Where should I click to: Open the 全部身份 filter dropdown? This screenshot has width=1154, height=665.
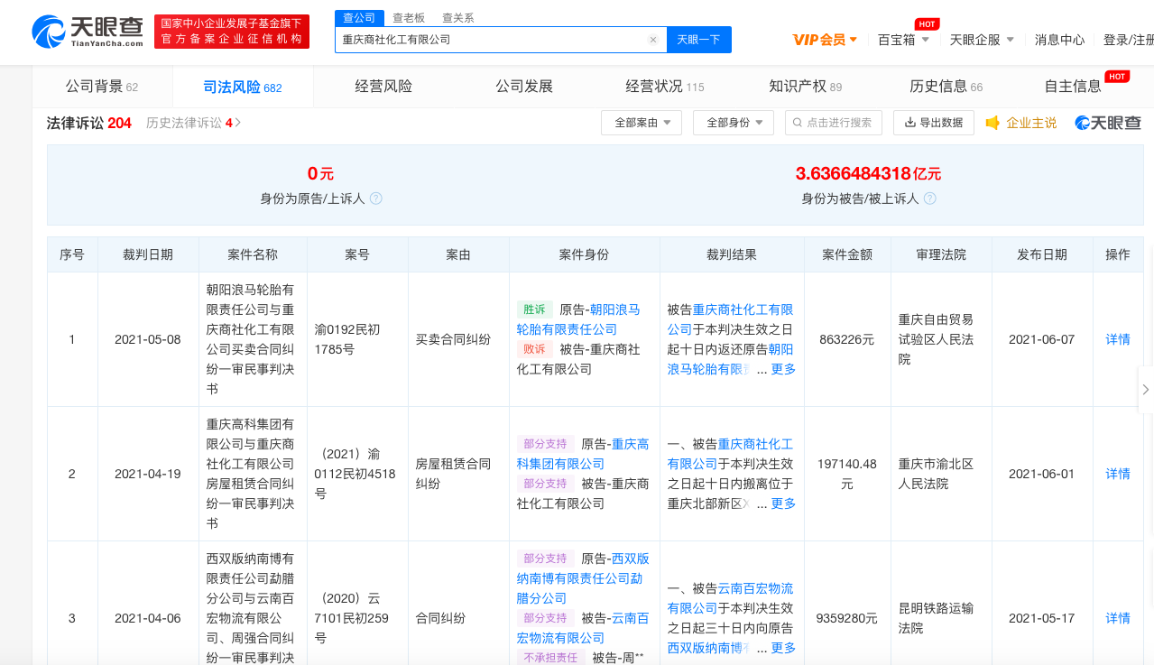734,123
